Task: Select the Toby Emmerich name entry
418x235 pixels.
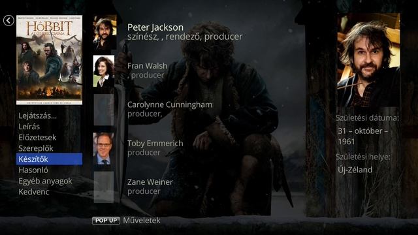Action: [155, 144]
